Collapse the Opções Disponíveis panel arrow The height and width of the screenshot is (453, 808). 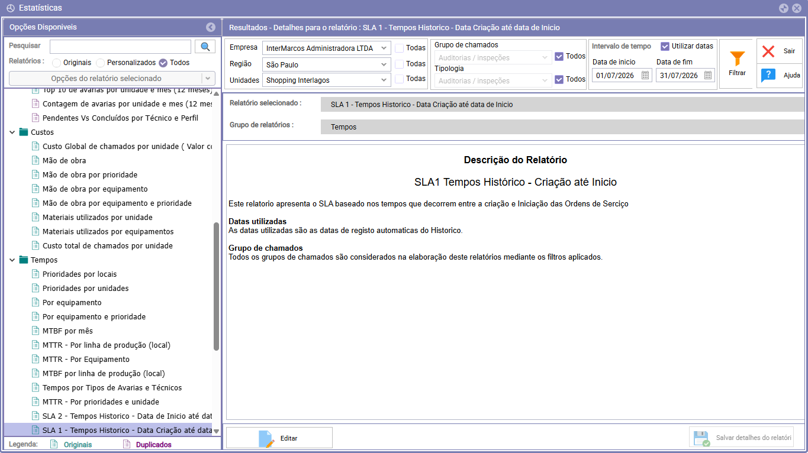[x=211, y=27]
